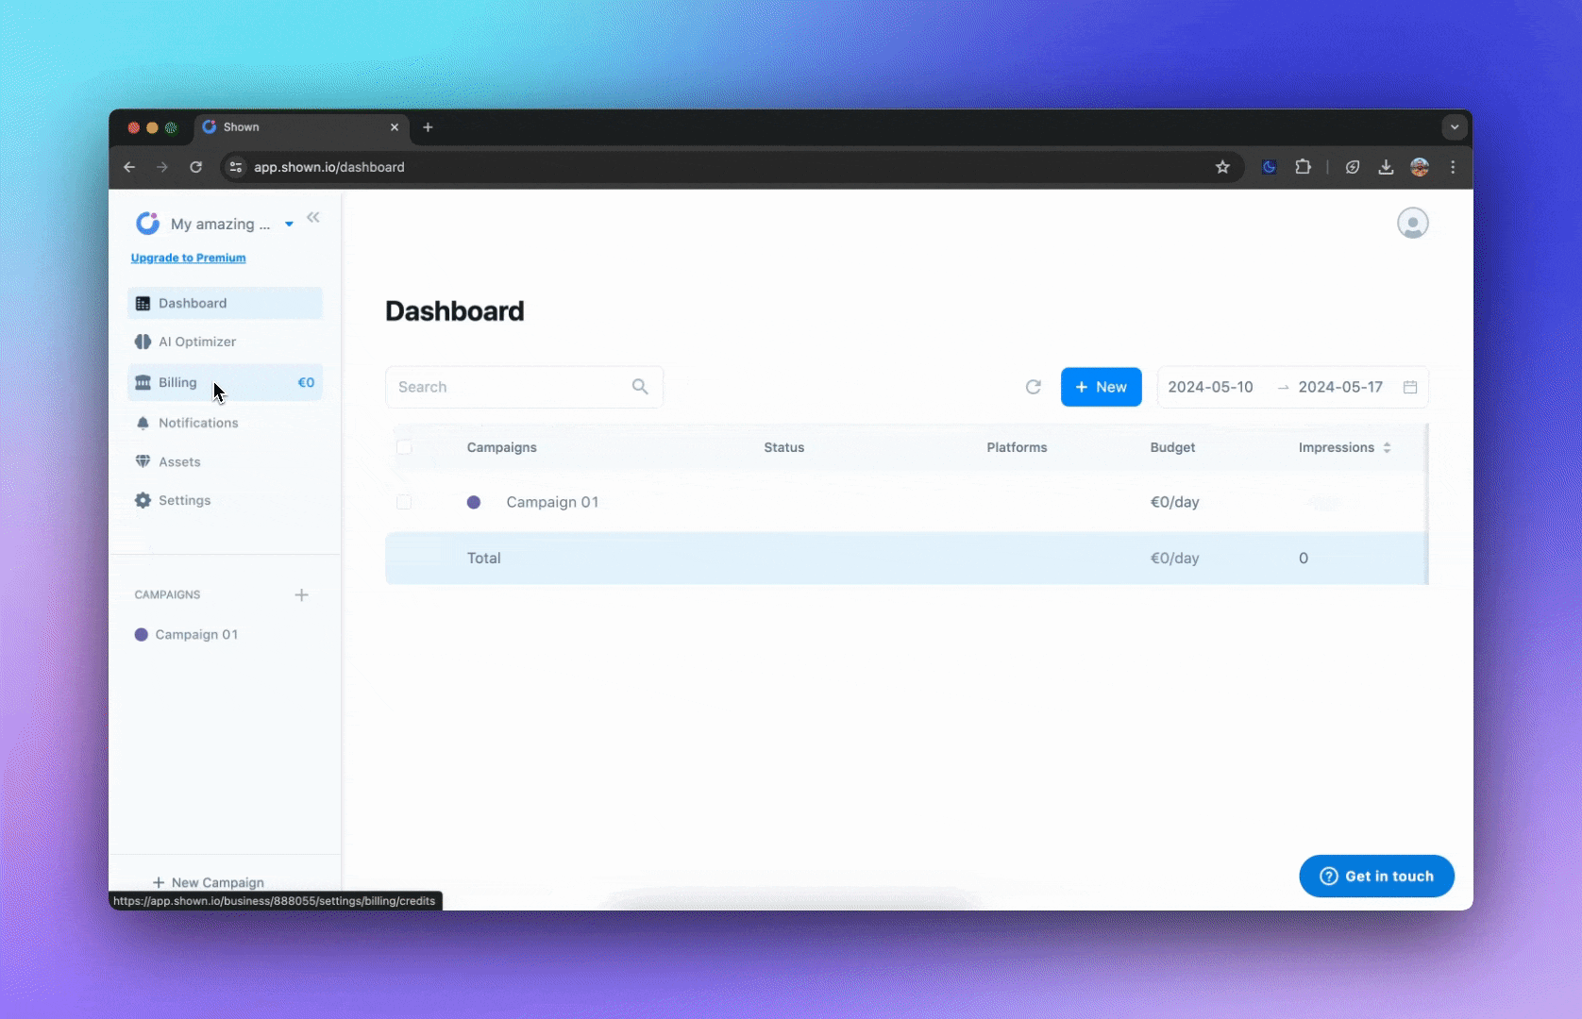Image resolution: width=1582 pixels, height=1019 pixels.
Task: Click the blue New button
Action: (1101, 387)
